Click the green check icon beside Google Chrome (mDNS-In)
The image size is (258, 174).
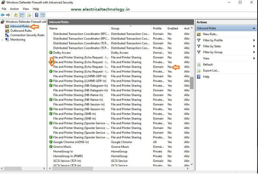(x=51, y=142)
